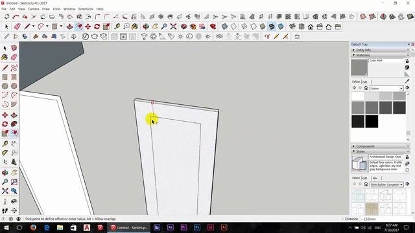Viewport: 415px width, 233px height.
Task: Click the current material gray preview
Action: coord(359,67)
